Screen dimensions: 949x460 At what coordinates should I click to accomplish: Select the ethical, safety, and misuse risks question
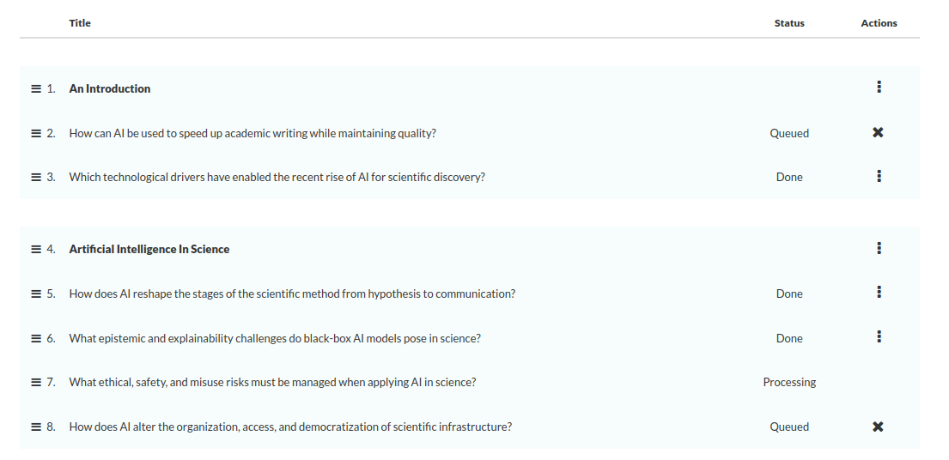(x=272, y=382)
